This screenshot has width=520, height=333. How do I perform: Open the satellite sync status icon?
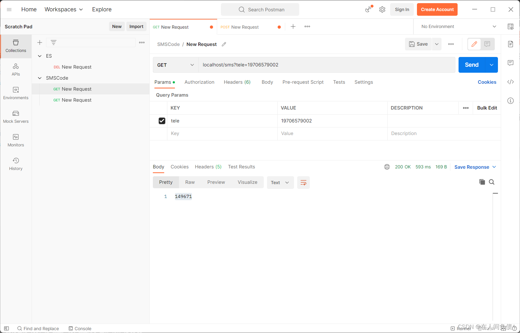[x=368, y=9]
